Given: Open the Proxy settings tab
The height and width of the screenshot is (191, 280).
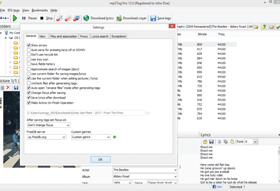Looking at the screenshot, I should (84, 36).
